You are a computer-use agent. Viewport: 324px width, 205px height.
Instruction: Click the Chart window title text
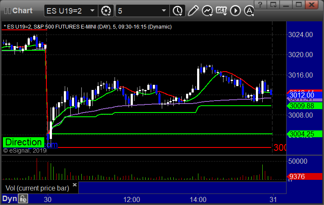[x=22, y=11]
